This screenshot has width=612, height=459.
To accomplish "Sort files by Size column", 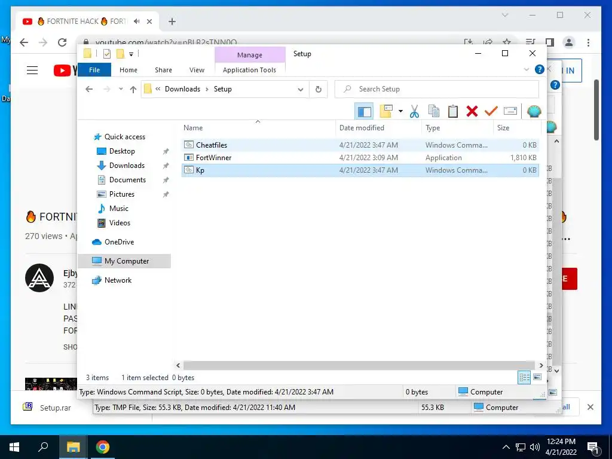I will 517,128.
